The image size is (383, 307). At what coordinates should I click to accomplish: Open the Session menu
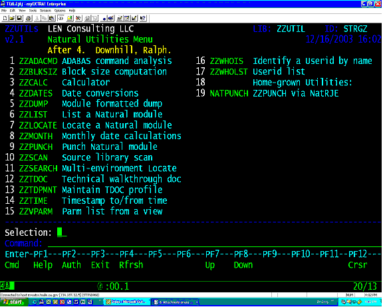tap(45, 11)
